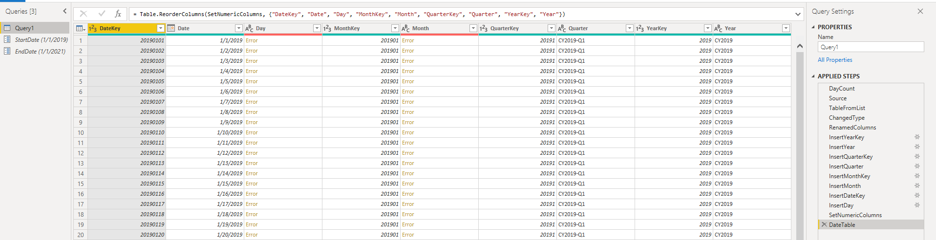The height and width of the screenshot is (240, 936).
Task: Select the InsertDay applied step
Action: pyautogui.click(x=871, y=205)
